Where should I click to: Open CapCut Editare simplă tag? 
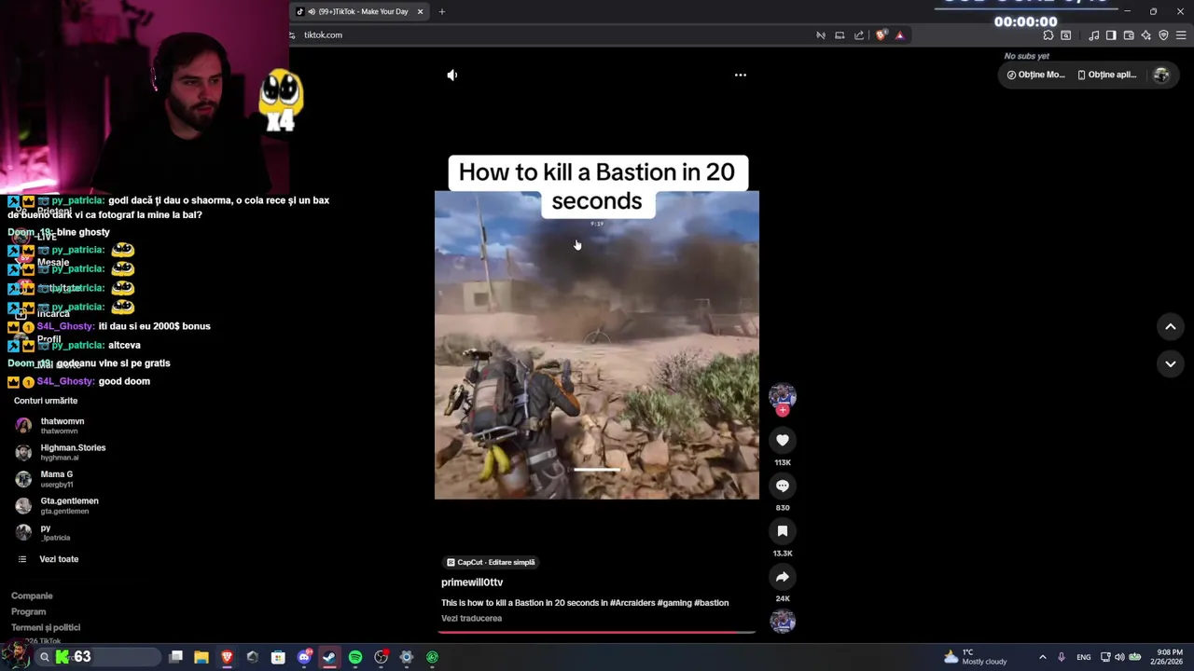tap(490, 562)
